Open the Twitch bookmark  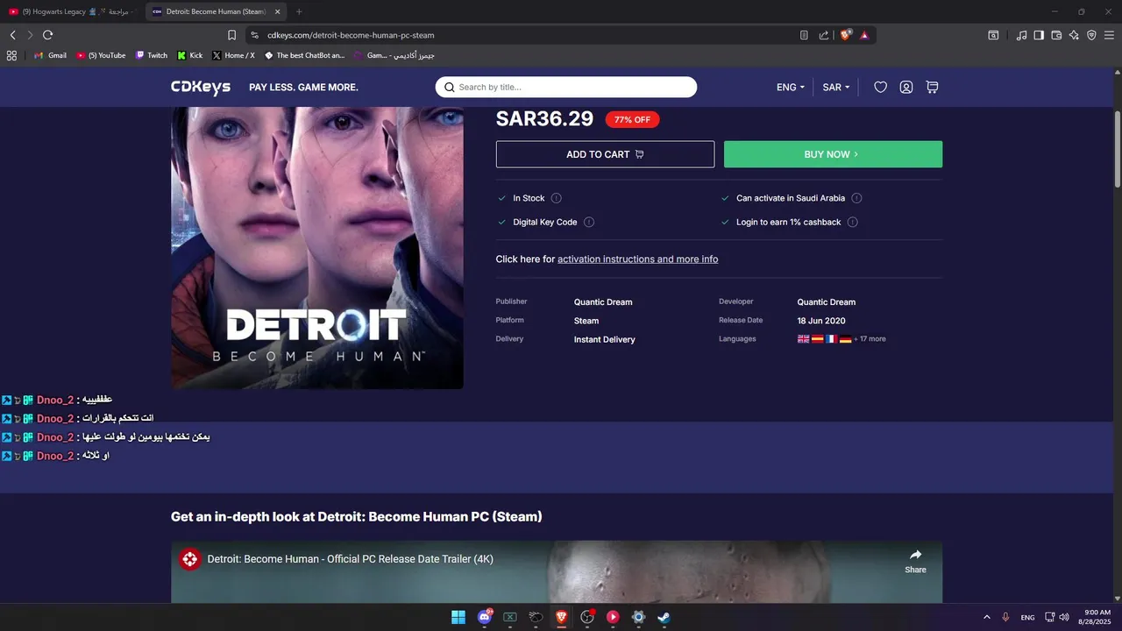coord(152,55)
